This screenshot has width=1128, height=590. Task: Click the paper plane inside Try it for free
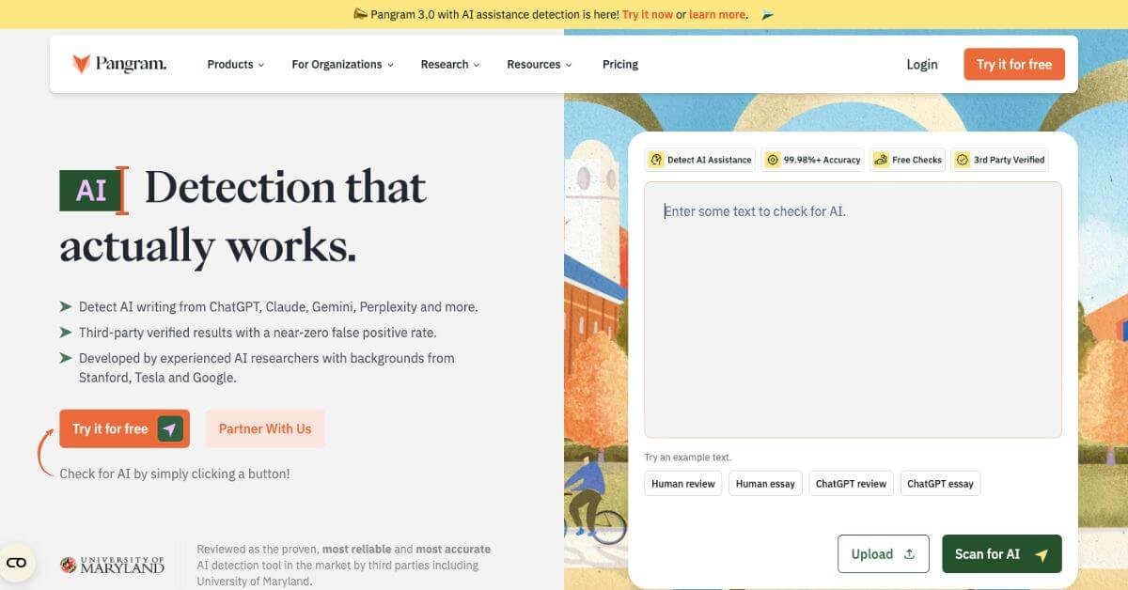tap(170, 428)
